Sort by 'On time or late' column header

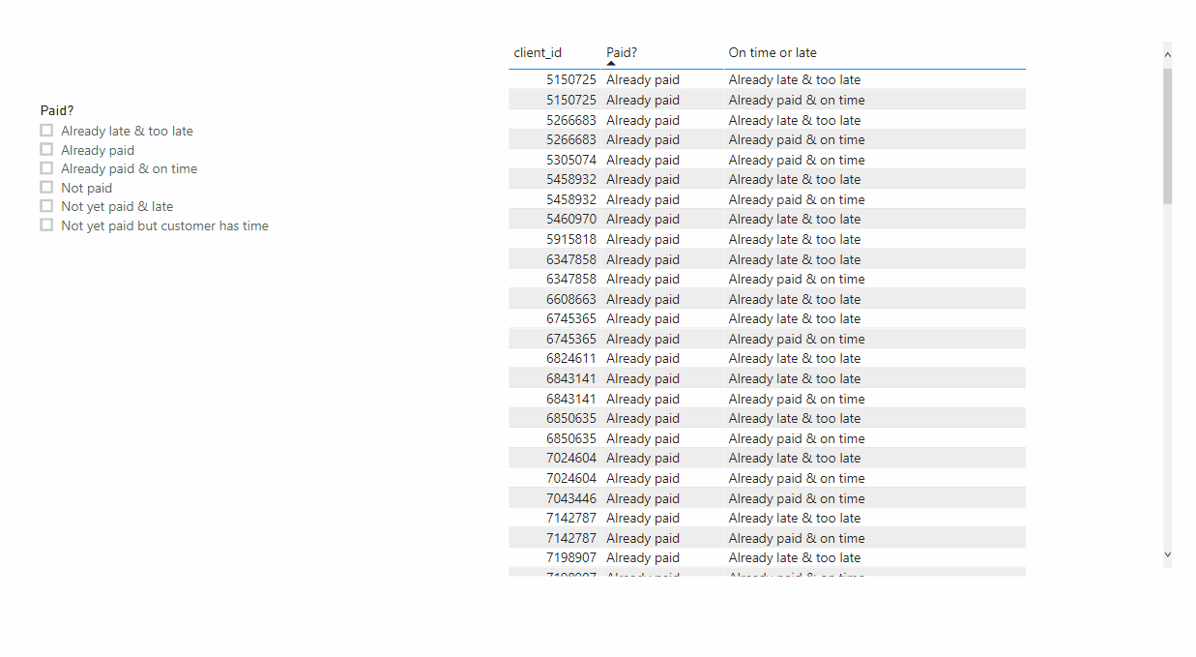pyautogui.click(x=773, y=52)
